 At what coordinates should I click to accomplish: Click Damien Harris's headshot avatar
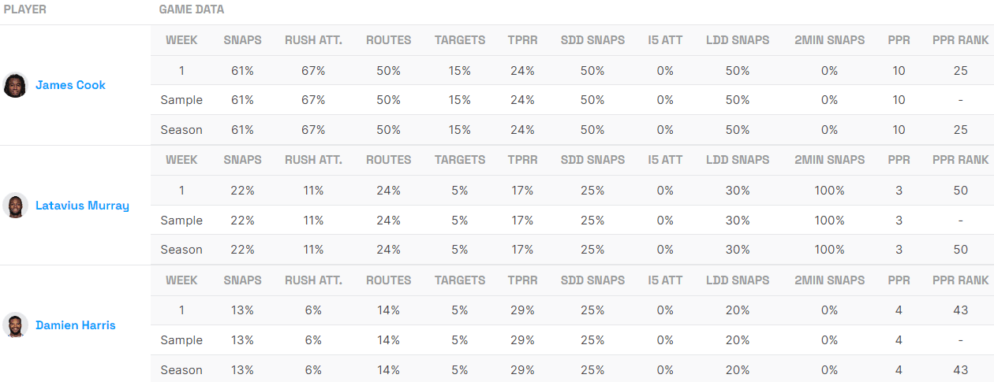tap(15, 325)
